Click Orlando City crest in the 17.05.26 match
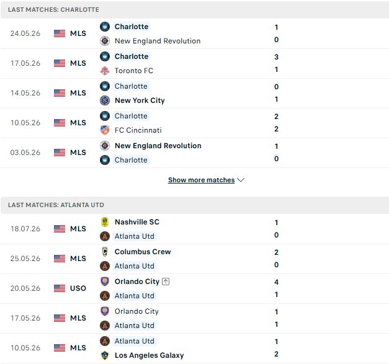Image resolution: width=389 pixels, height=364 pixels. 105,311
